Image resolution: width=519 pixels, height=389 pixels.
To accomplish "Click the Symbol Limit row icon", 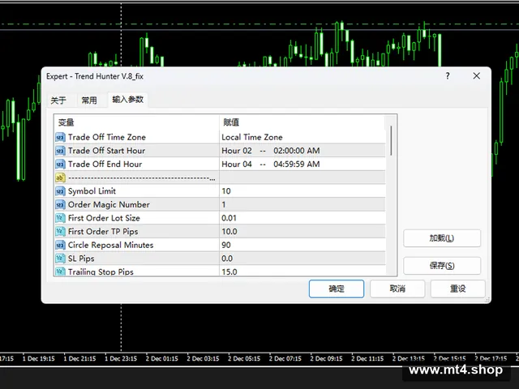I will coord(60,191).
